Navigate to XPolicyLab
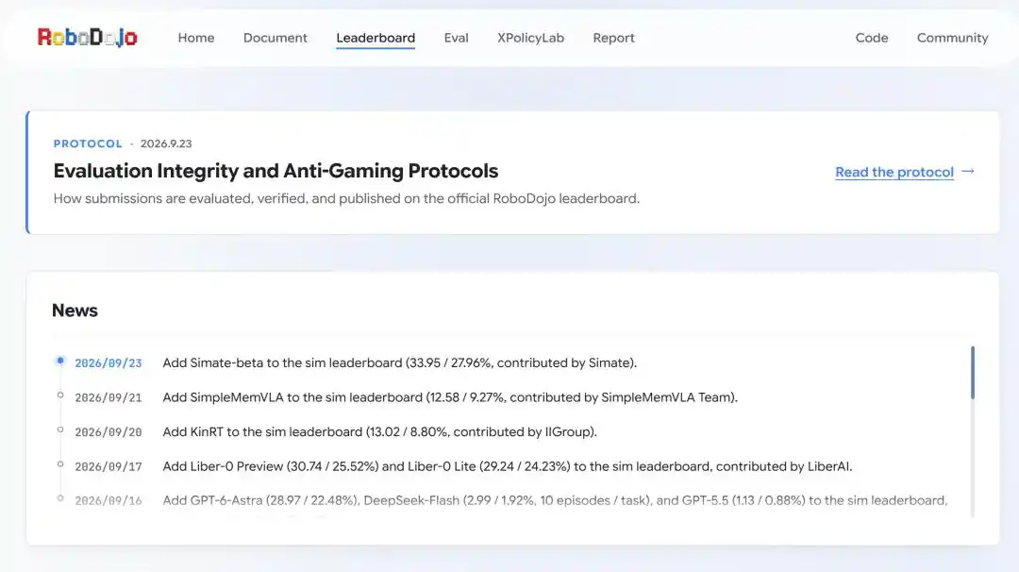Viewport: 1019px width, 572px height. [x=530, y=38]
